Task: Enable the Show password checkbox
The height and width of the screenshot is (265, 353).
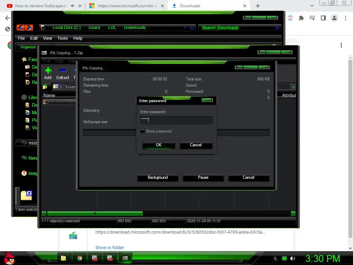Action: (x=142, y=131)
